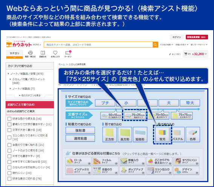The height and width of the screenshot is (187, 214).
Task: Select the 小 size tab
Action: coord(126,103)
